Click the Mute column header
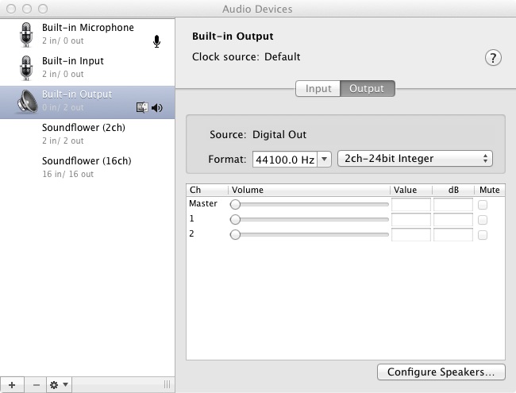Viewport: 516px width, 393px height. tap(490, 190)
